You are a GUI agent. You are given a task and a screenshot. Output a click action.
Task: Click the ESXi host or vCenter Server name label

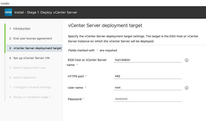(x=87, y=60)
